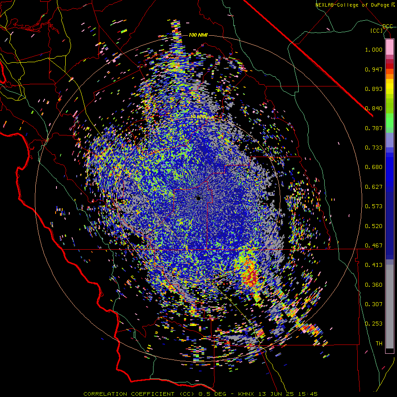This screenshot has height=397, width=397.
Task: Select the 0.520 scale value
Action: pyautogui.click(x=374, y=226)
